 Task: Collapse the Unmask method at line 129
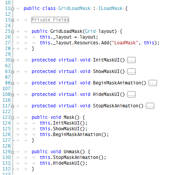click(x=13, y=152)
